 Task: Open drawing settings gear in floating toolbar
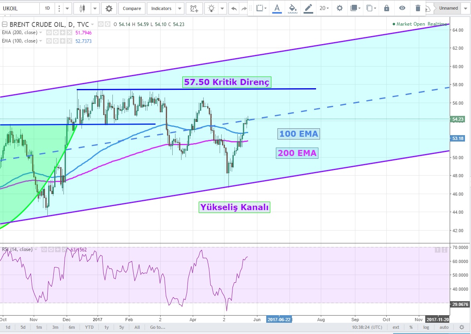[340, 8]
